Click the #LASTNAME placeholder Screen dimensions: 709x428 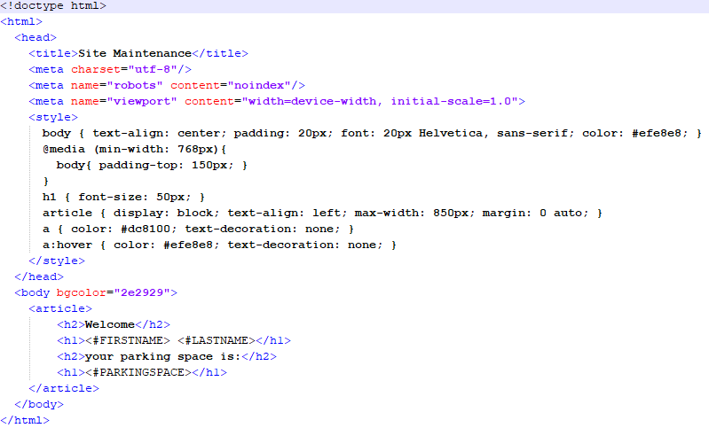(x=217, y=340)
